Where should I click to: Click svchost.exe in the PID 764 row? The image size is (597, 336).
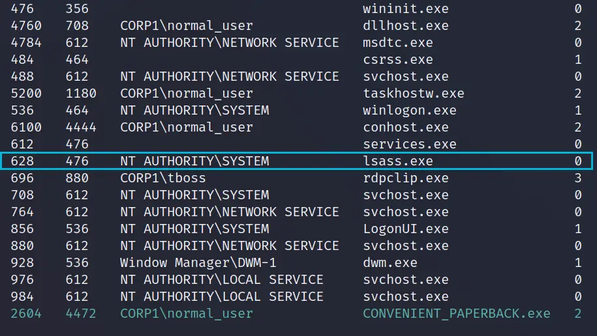405,212
